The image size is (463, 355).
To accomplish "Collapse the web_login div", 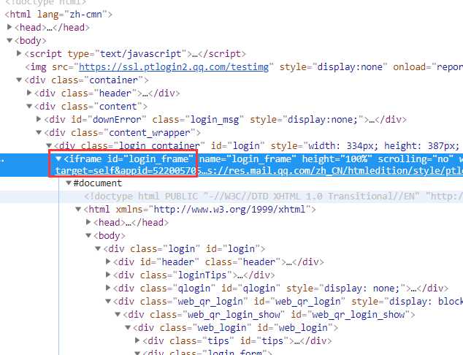I will click(x=128, y=327).
